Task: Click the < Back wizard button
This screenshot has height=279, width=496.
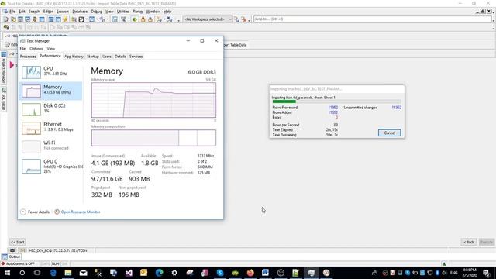Action: 469,242
